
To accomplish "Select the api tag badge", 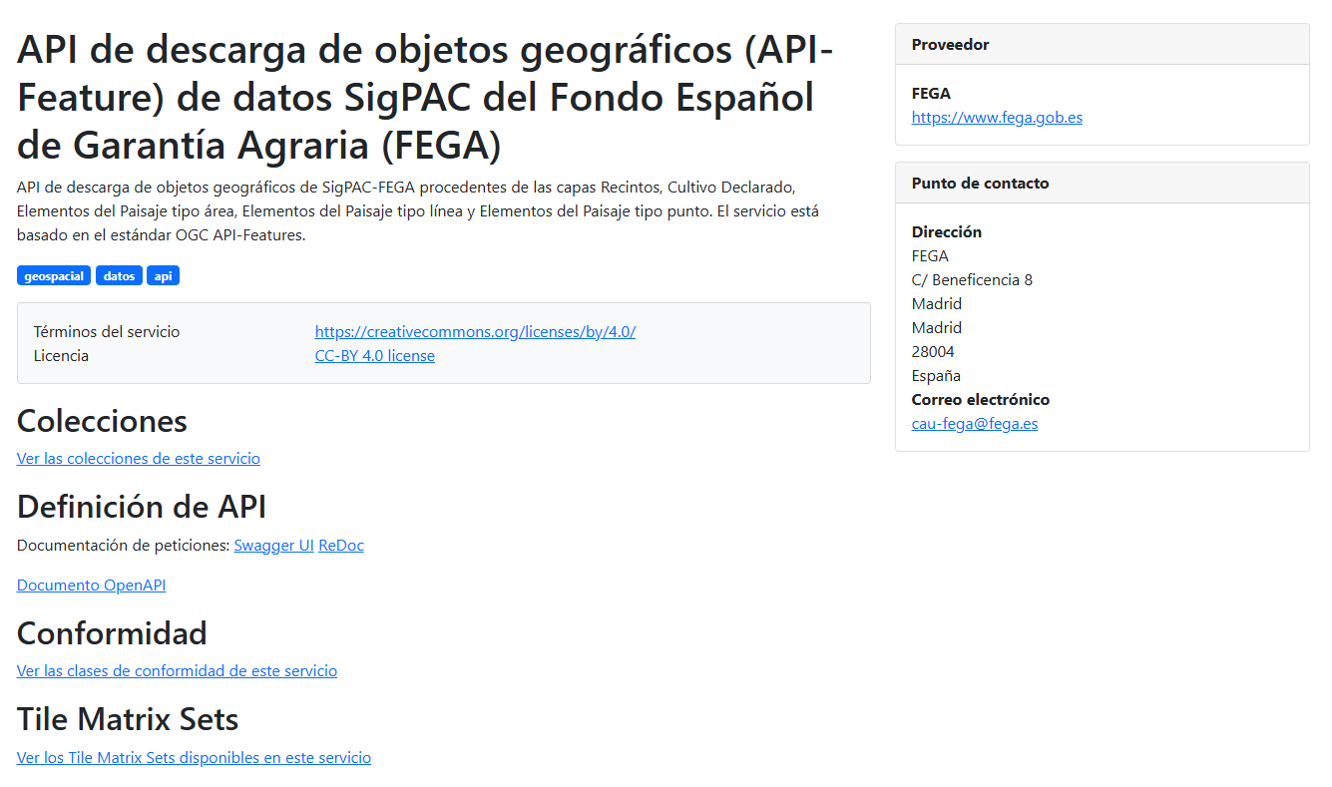I will point(163,276).
